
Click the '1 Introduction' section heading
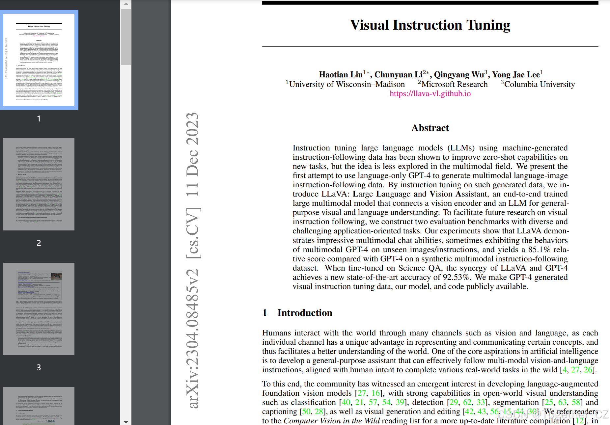(297, 313)
